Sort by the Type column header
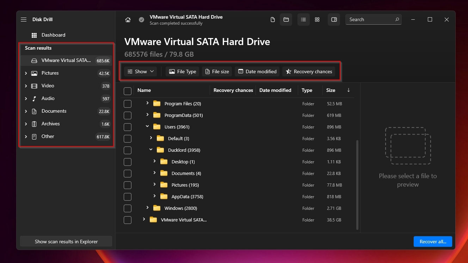The image size is (468, 263). tap(307, 90)
